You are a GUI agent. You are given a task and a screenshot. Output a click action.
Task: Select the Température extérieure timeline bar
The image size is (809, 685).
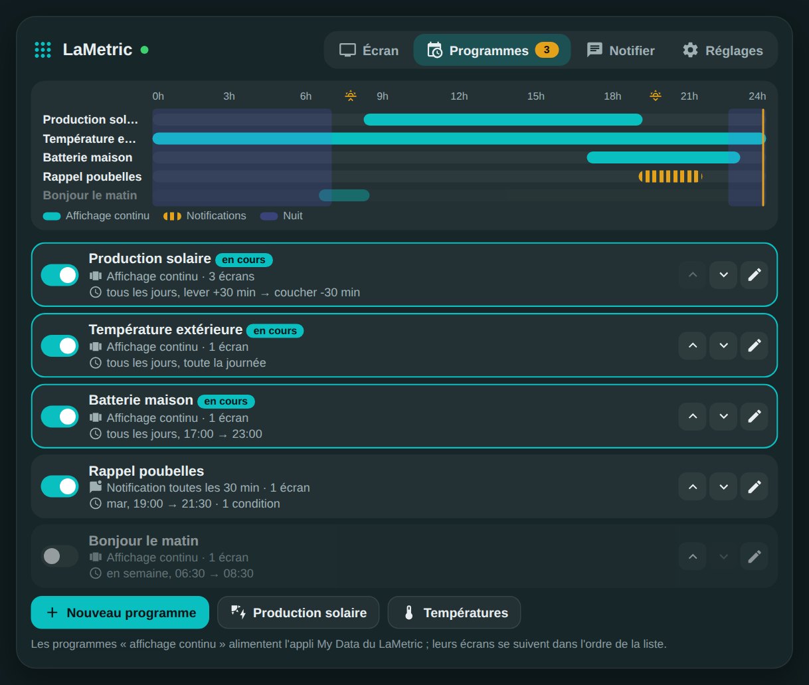[x=459, y=138]
